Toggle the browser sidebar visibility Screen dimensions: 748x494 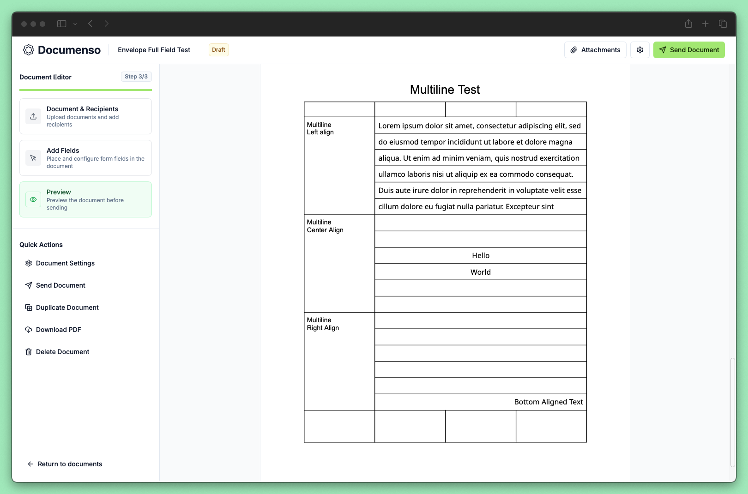pos(61,23)
